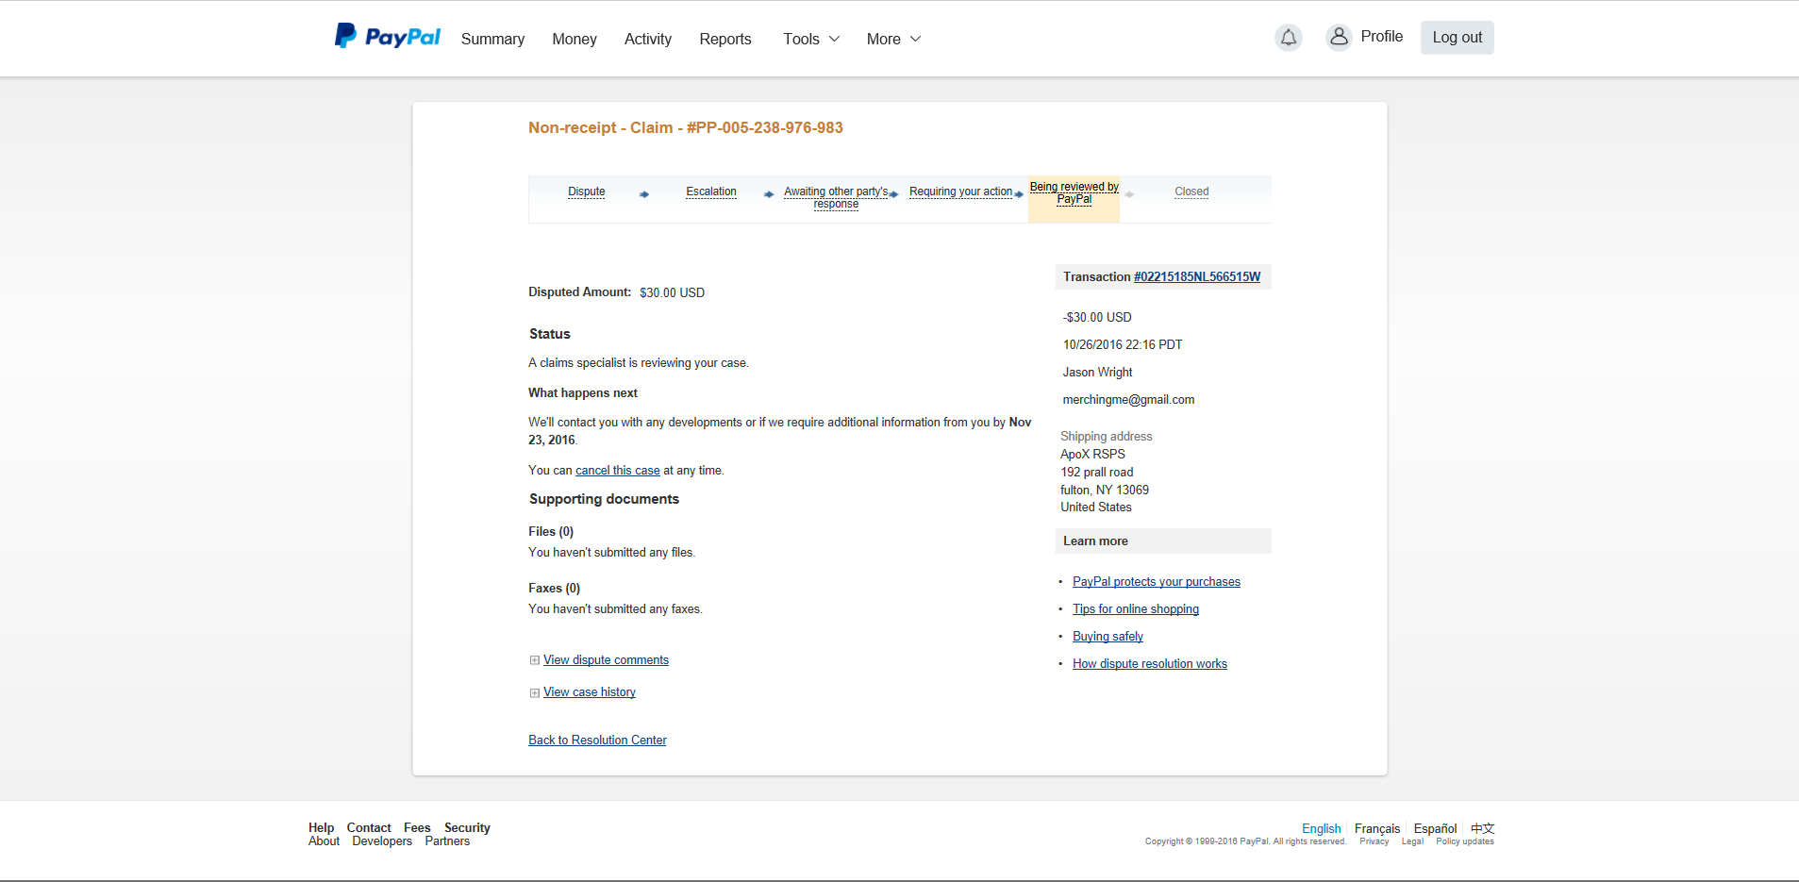The image size is (1799, 882).
Task: Click the Escalation step label
Action: point(711,191)
